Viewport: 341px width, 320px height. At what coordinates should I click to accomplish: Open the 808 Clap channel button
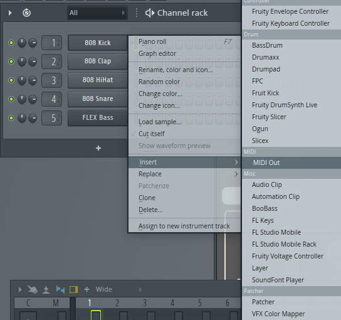[x=98, y=61]
